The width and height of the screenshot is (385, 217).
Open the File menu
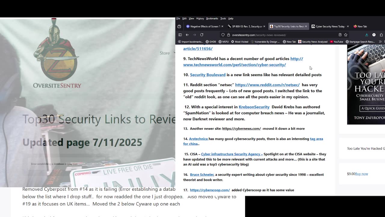178,18
